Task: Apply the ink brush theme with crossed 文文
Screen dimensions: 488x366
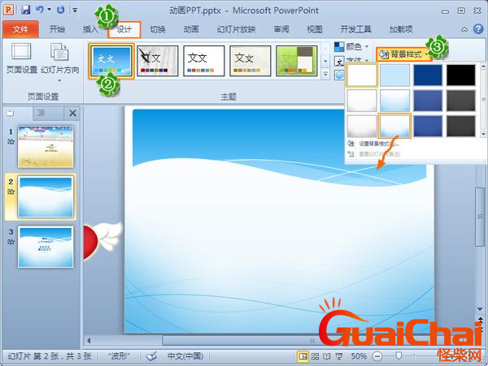Action: click(158, 61)
